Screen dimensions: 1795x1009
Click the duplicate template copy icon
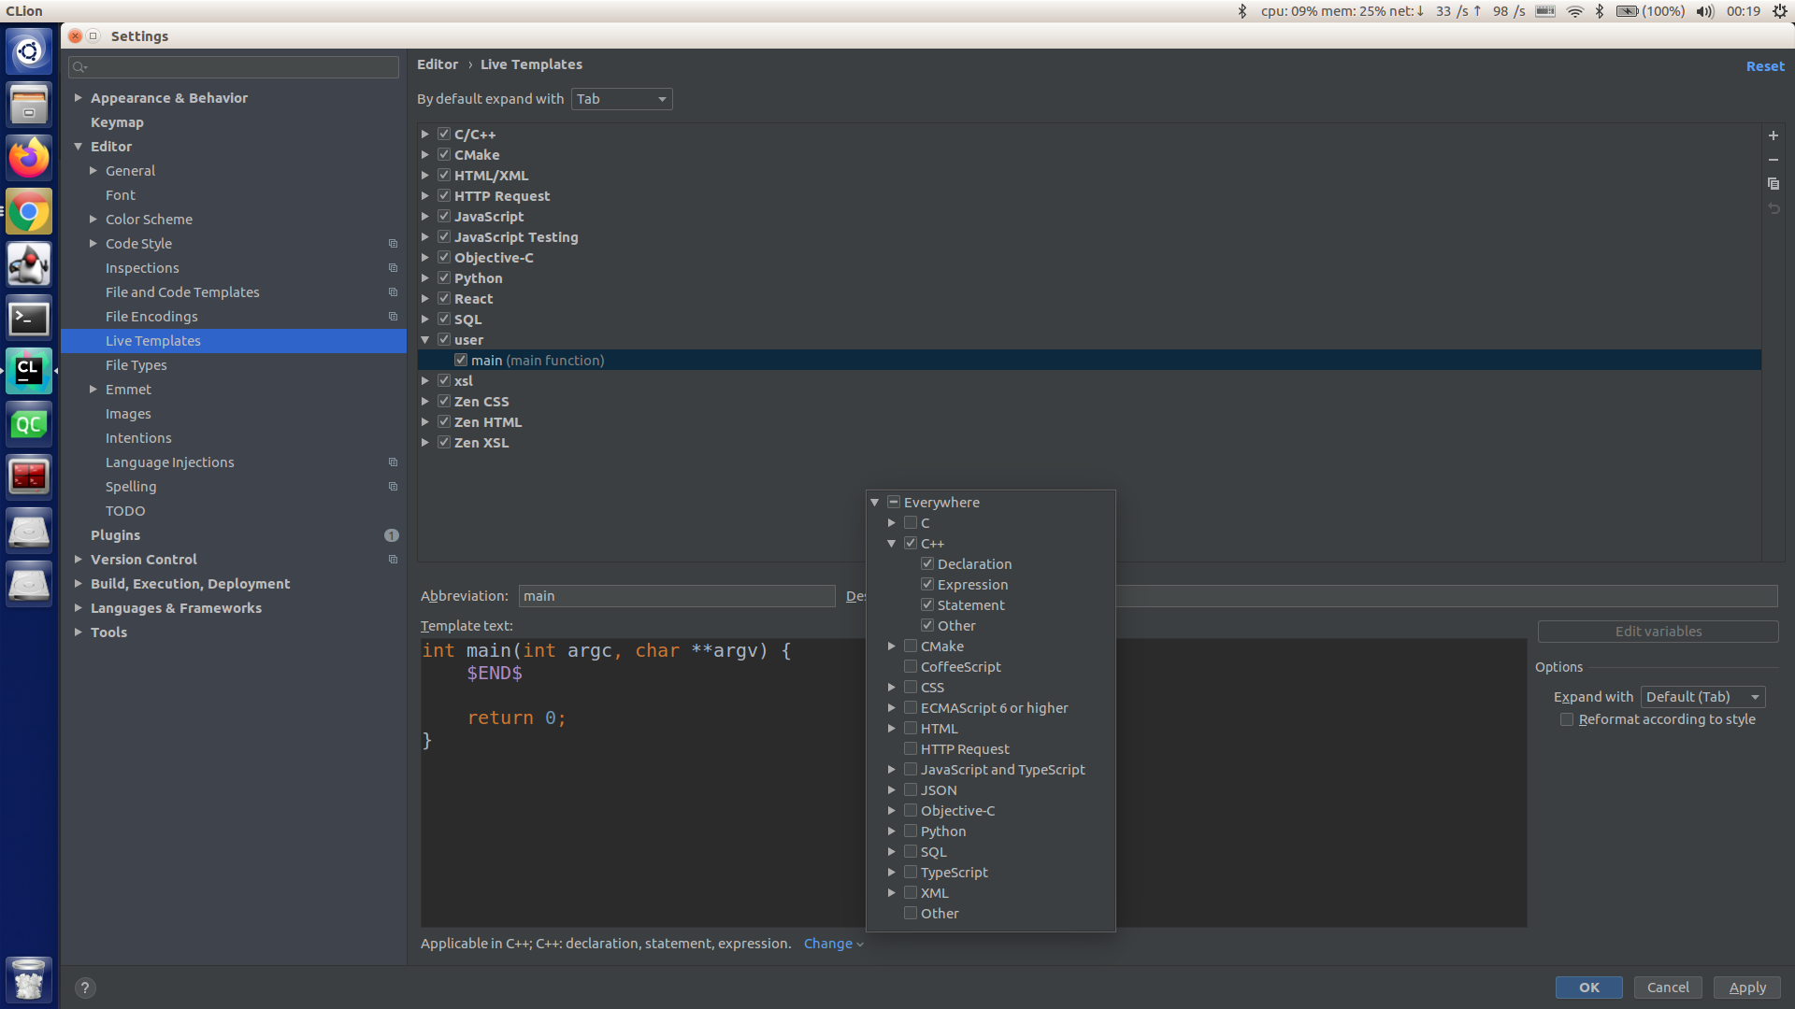click(x=1773, y=184)
